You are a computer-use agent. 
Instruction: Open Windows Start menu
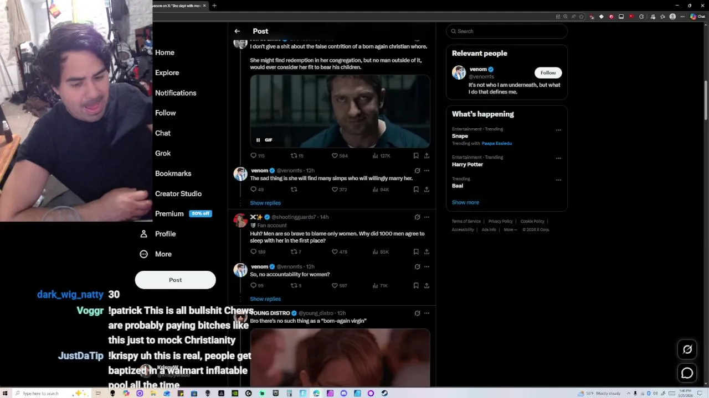click(5, 394)
